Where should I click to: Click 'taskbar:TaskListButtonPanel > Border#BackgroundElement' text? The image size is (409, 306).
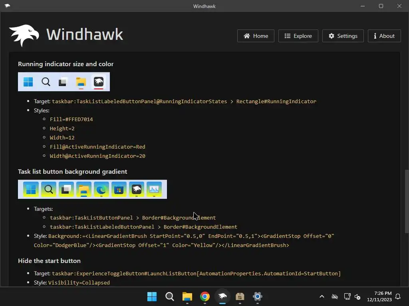click(x=133, y=218)
